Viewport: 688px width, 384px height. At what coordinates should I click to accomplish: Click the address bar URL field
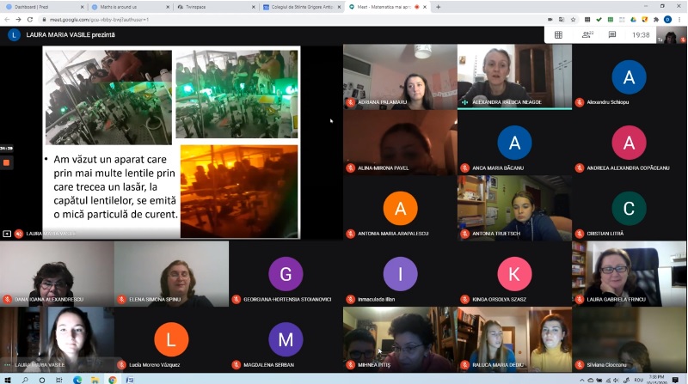[290, 19]
